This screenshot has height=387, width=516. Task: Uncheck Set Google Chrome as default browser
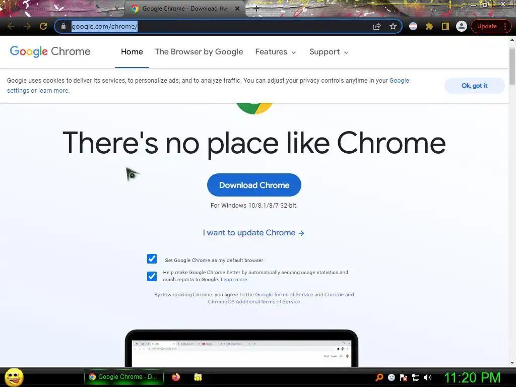click(152, 259)
